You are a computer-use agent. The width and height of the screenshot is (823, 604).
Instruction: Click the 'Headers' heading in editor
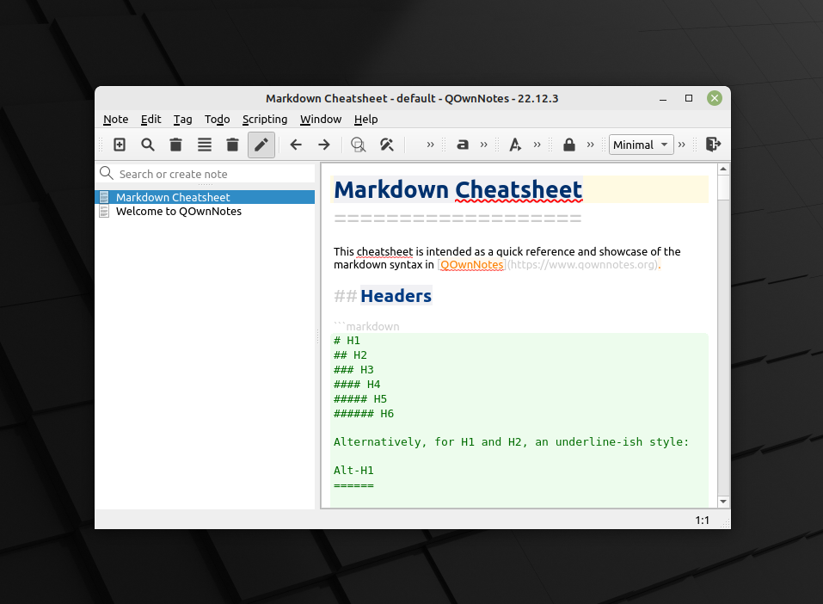(396, 296)
